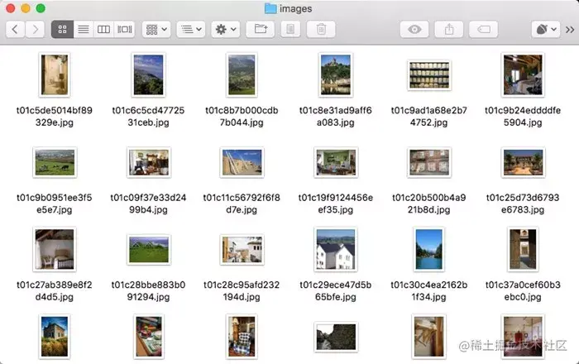Screen dimensions: 579x364
Task: Click file name t01c19f9124456eef35.jpg
Action: (336, 204)
